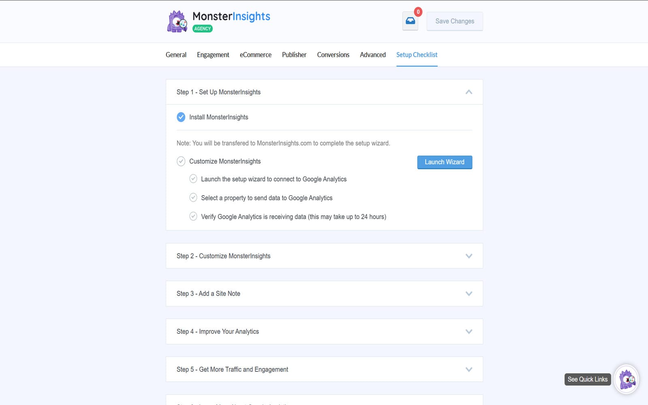
Task: Go to the eCommerce tab
Action: click(256, 55)
